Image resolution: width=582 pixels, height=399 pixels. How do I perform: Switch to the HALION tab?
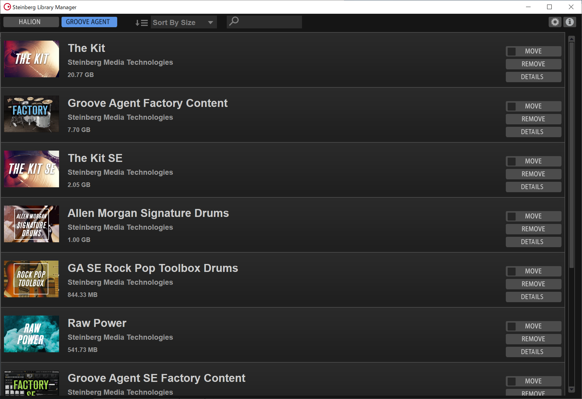[x=31, y=22]
